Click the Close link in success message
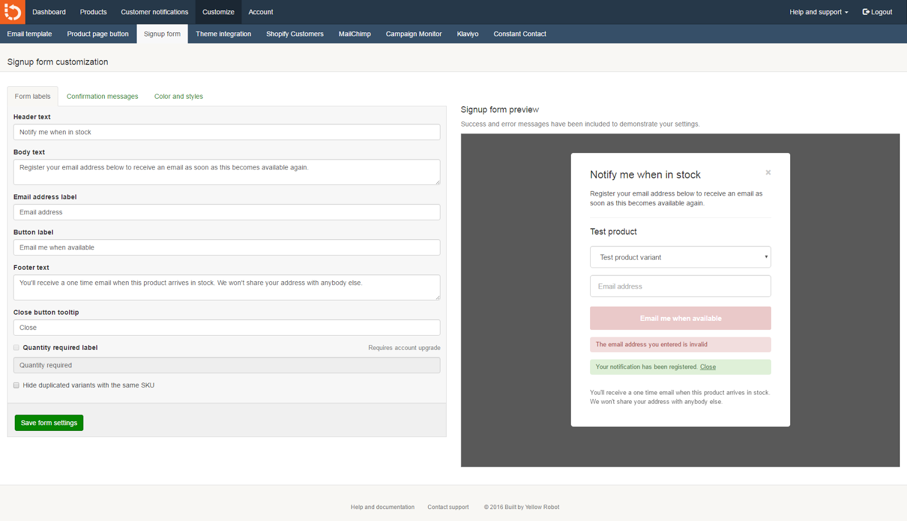This screenshot has height=521, width=907. click(x=707, y=367)
